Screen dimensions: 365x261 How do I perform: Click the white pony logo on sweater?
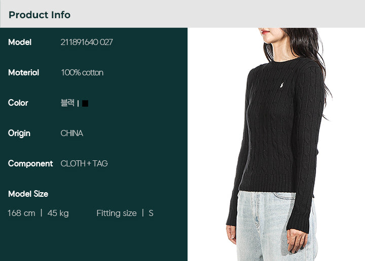tap(282, 85)
